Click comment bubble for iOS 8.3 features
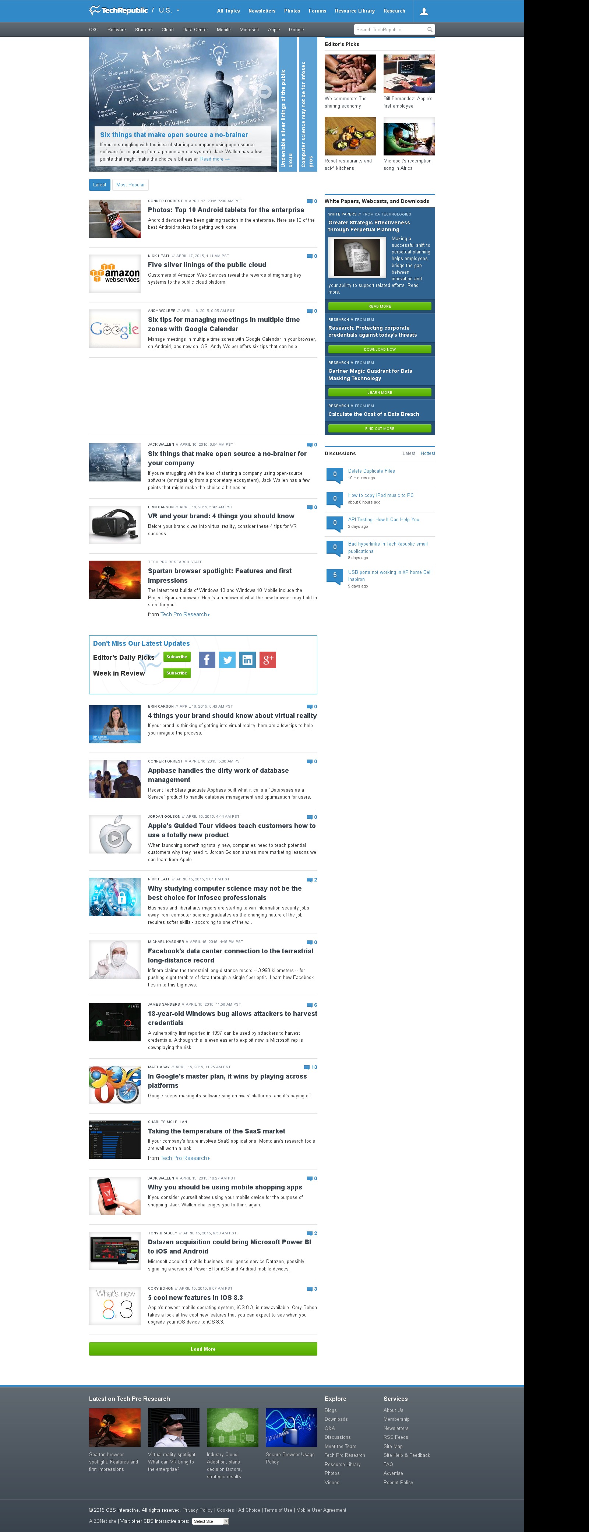589x1532 pixels. [312, 1289]
